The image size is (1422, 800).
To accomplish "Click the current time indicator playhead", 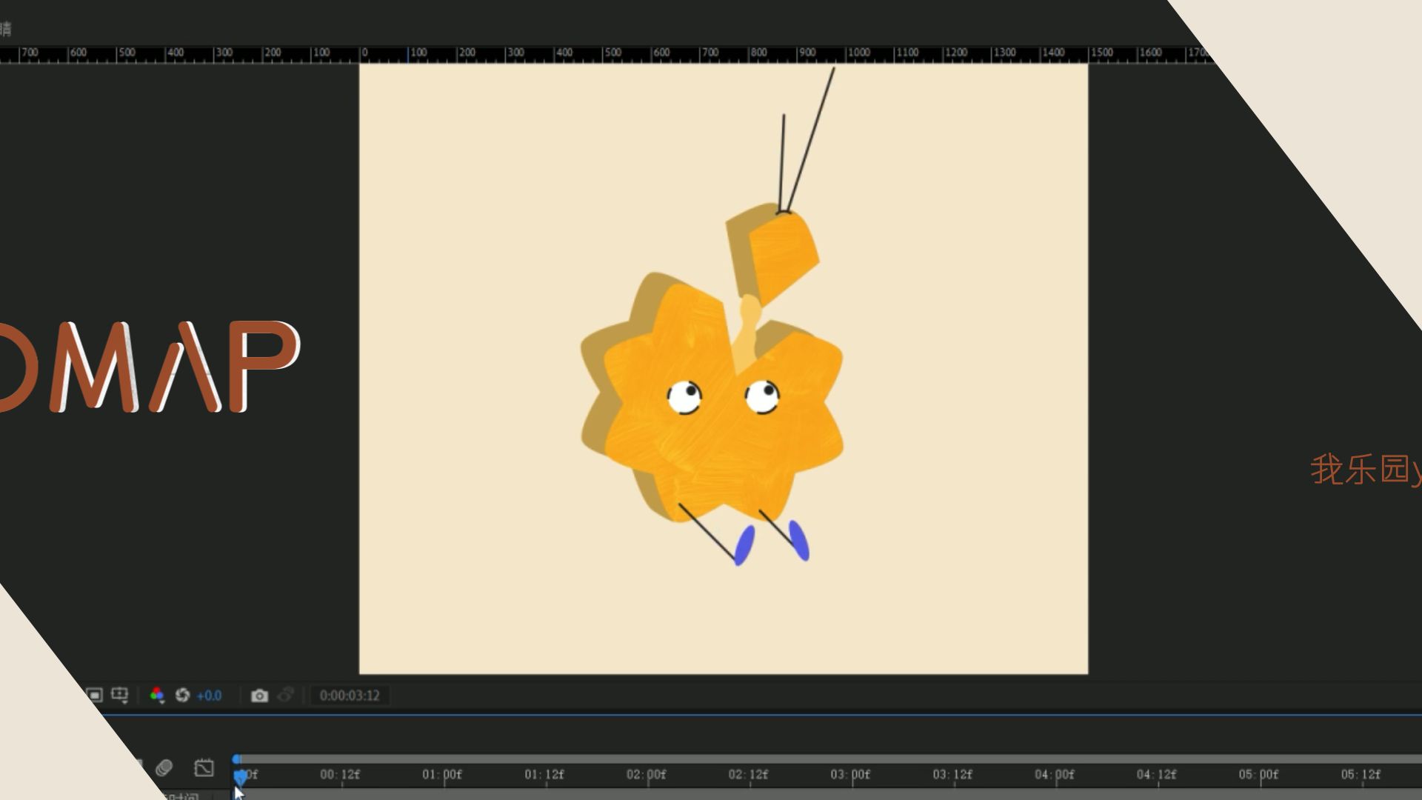I will point(240,776).
